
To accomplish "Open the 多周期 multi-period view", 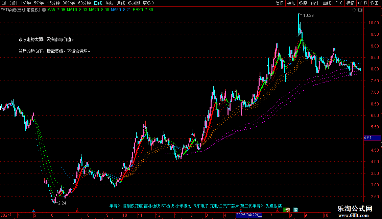I will (134, 3).
